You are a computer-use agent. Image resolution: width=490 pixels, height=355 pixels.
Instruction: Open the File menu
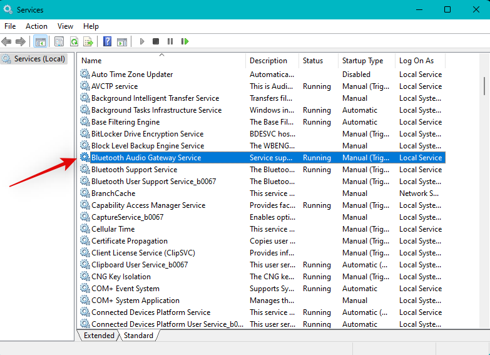(10, 26)
